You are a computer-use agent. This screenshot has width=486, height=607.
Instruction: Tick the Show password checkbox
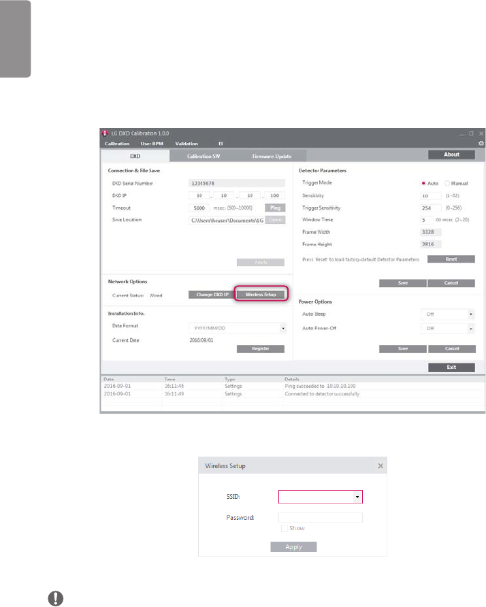pos(285,529)
